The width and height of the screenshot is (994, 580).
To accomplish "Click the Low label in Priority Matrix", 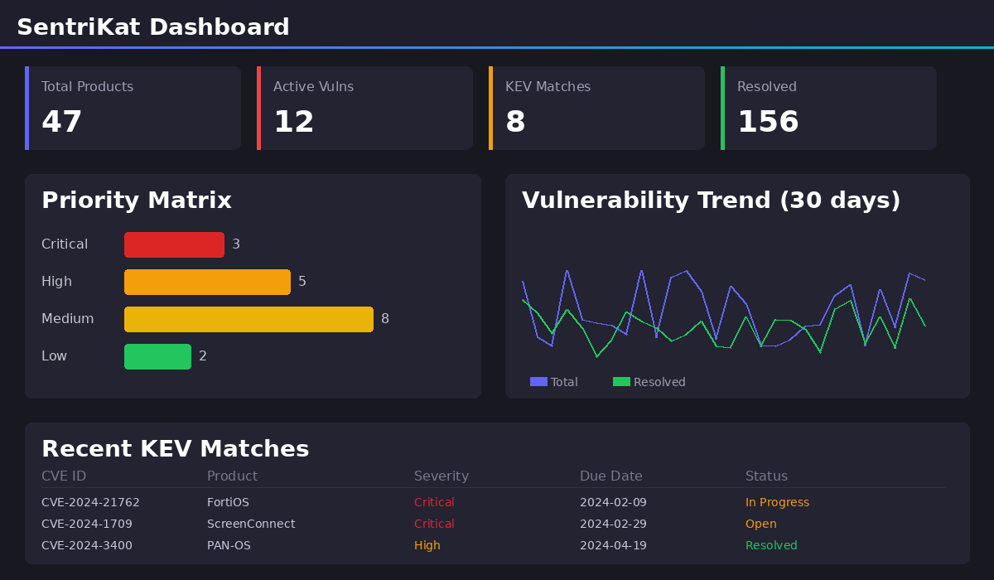I will pos(54,356).
